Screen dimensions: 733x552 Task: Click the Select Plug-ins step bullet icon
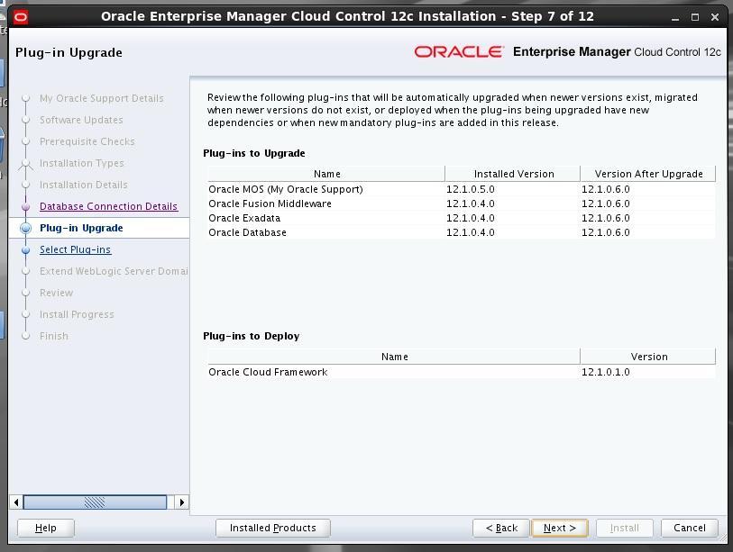(26, 249)
